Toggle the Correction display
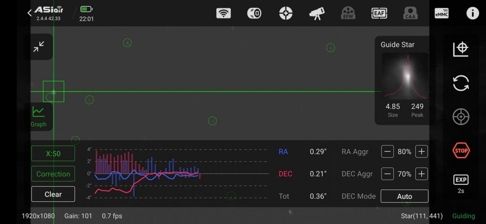The width and height of the screenshot is (486, 224). (53, 174)
